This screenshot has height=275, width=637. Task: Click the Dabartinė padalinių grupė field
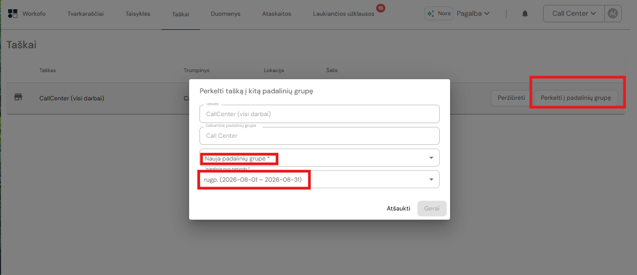(319, 136)
